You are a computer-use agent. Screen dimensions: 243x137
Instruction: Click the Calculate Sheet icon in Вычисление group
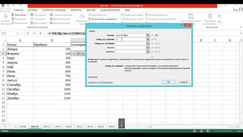point(219,22)
